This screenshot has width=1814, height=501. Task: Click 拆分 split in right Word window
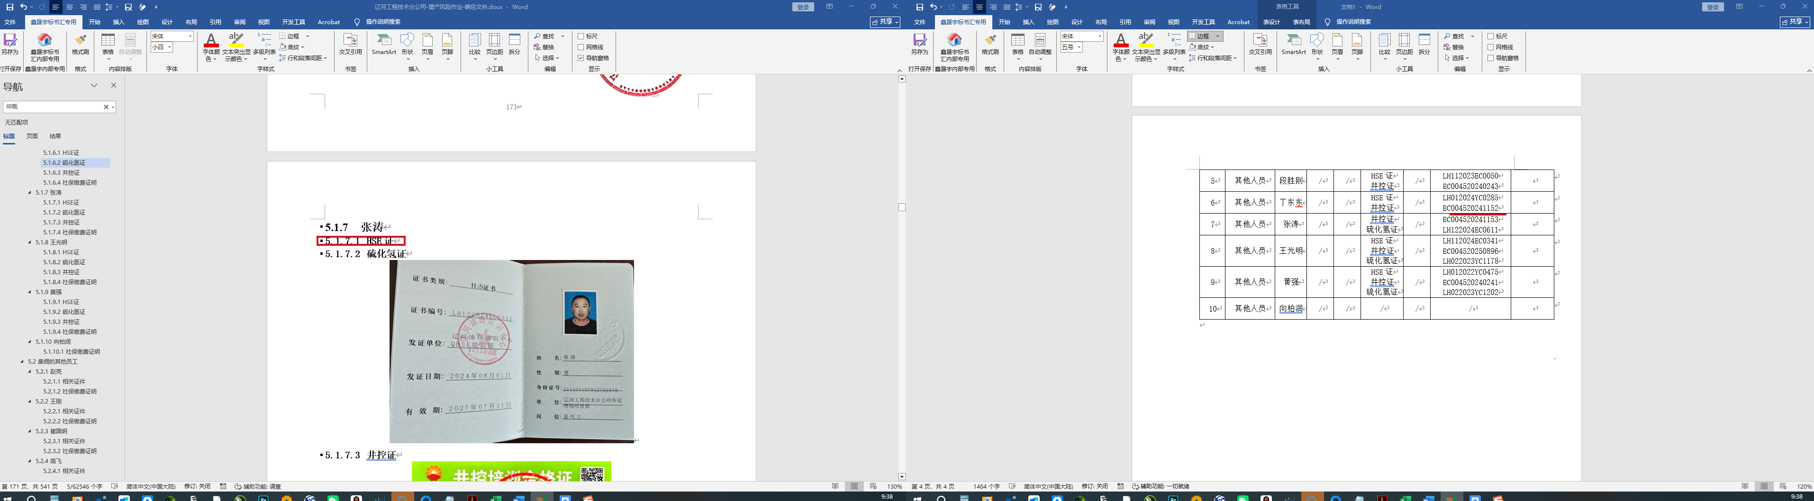pos(1424,45)
